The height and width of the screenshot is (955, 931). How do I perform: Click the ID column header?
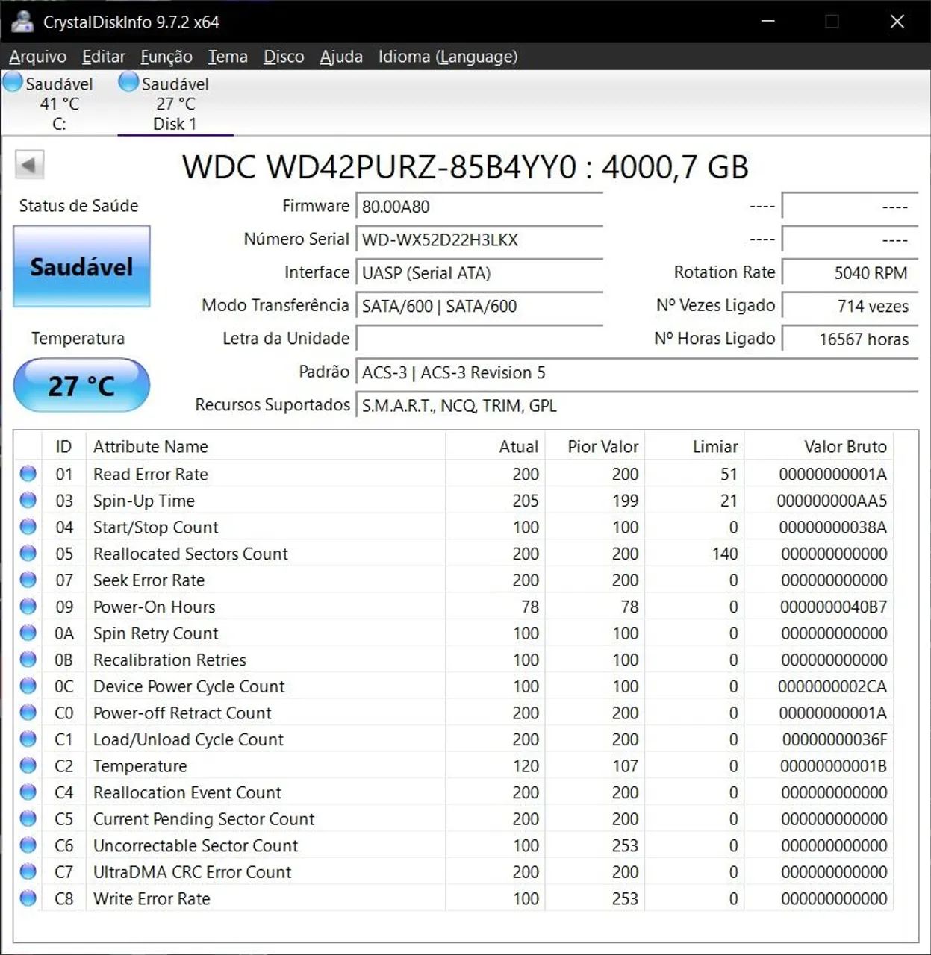(63, 447)
